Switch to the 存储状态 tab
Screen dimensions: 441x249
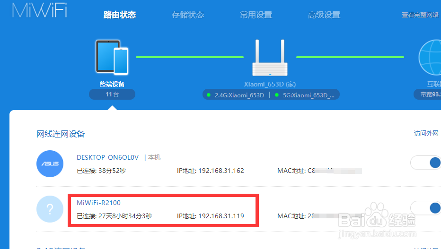187,15
